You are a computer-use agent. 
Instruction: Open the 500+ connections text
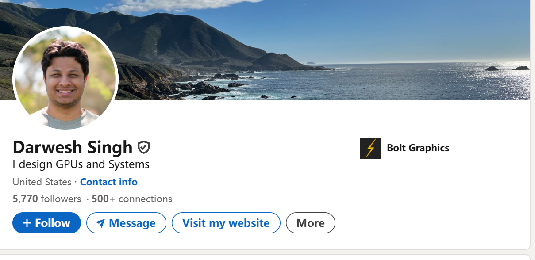tap(132, 199)
